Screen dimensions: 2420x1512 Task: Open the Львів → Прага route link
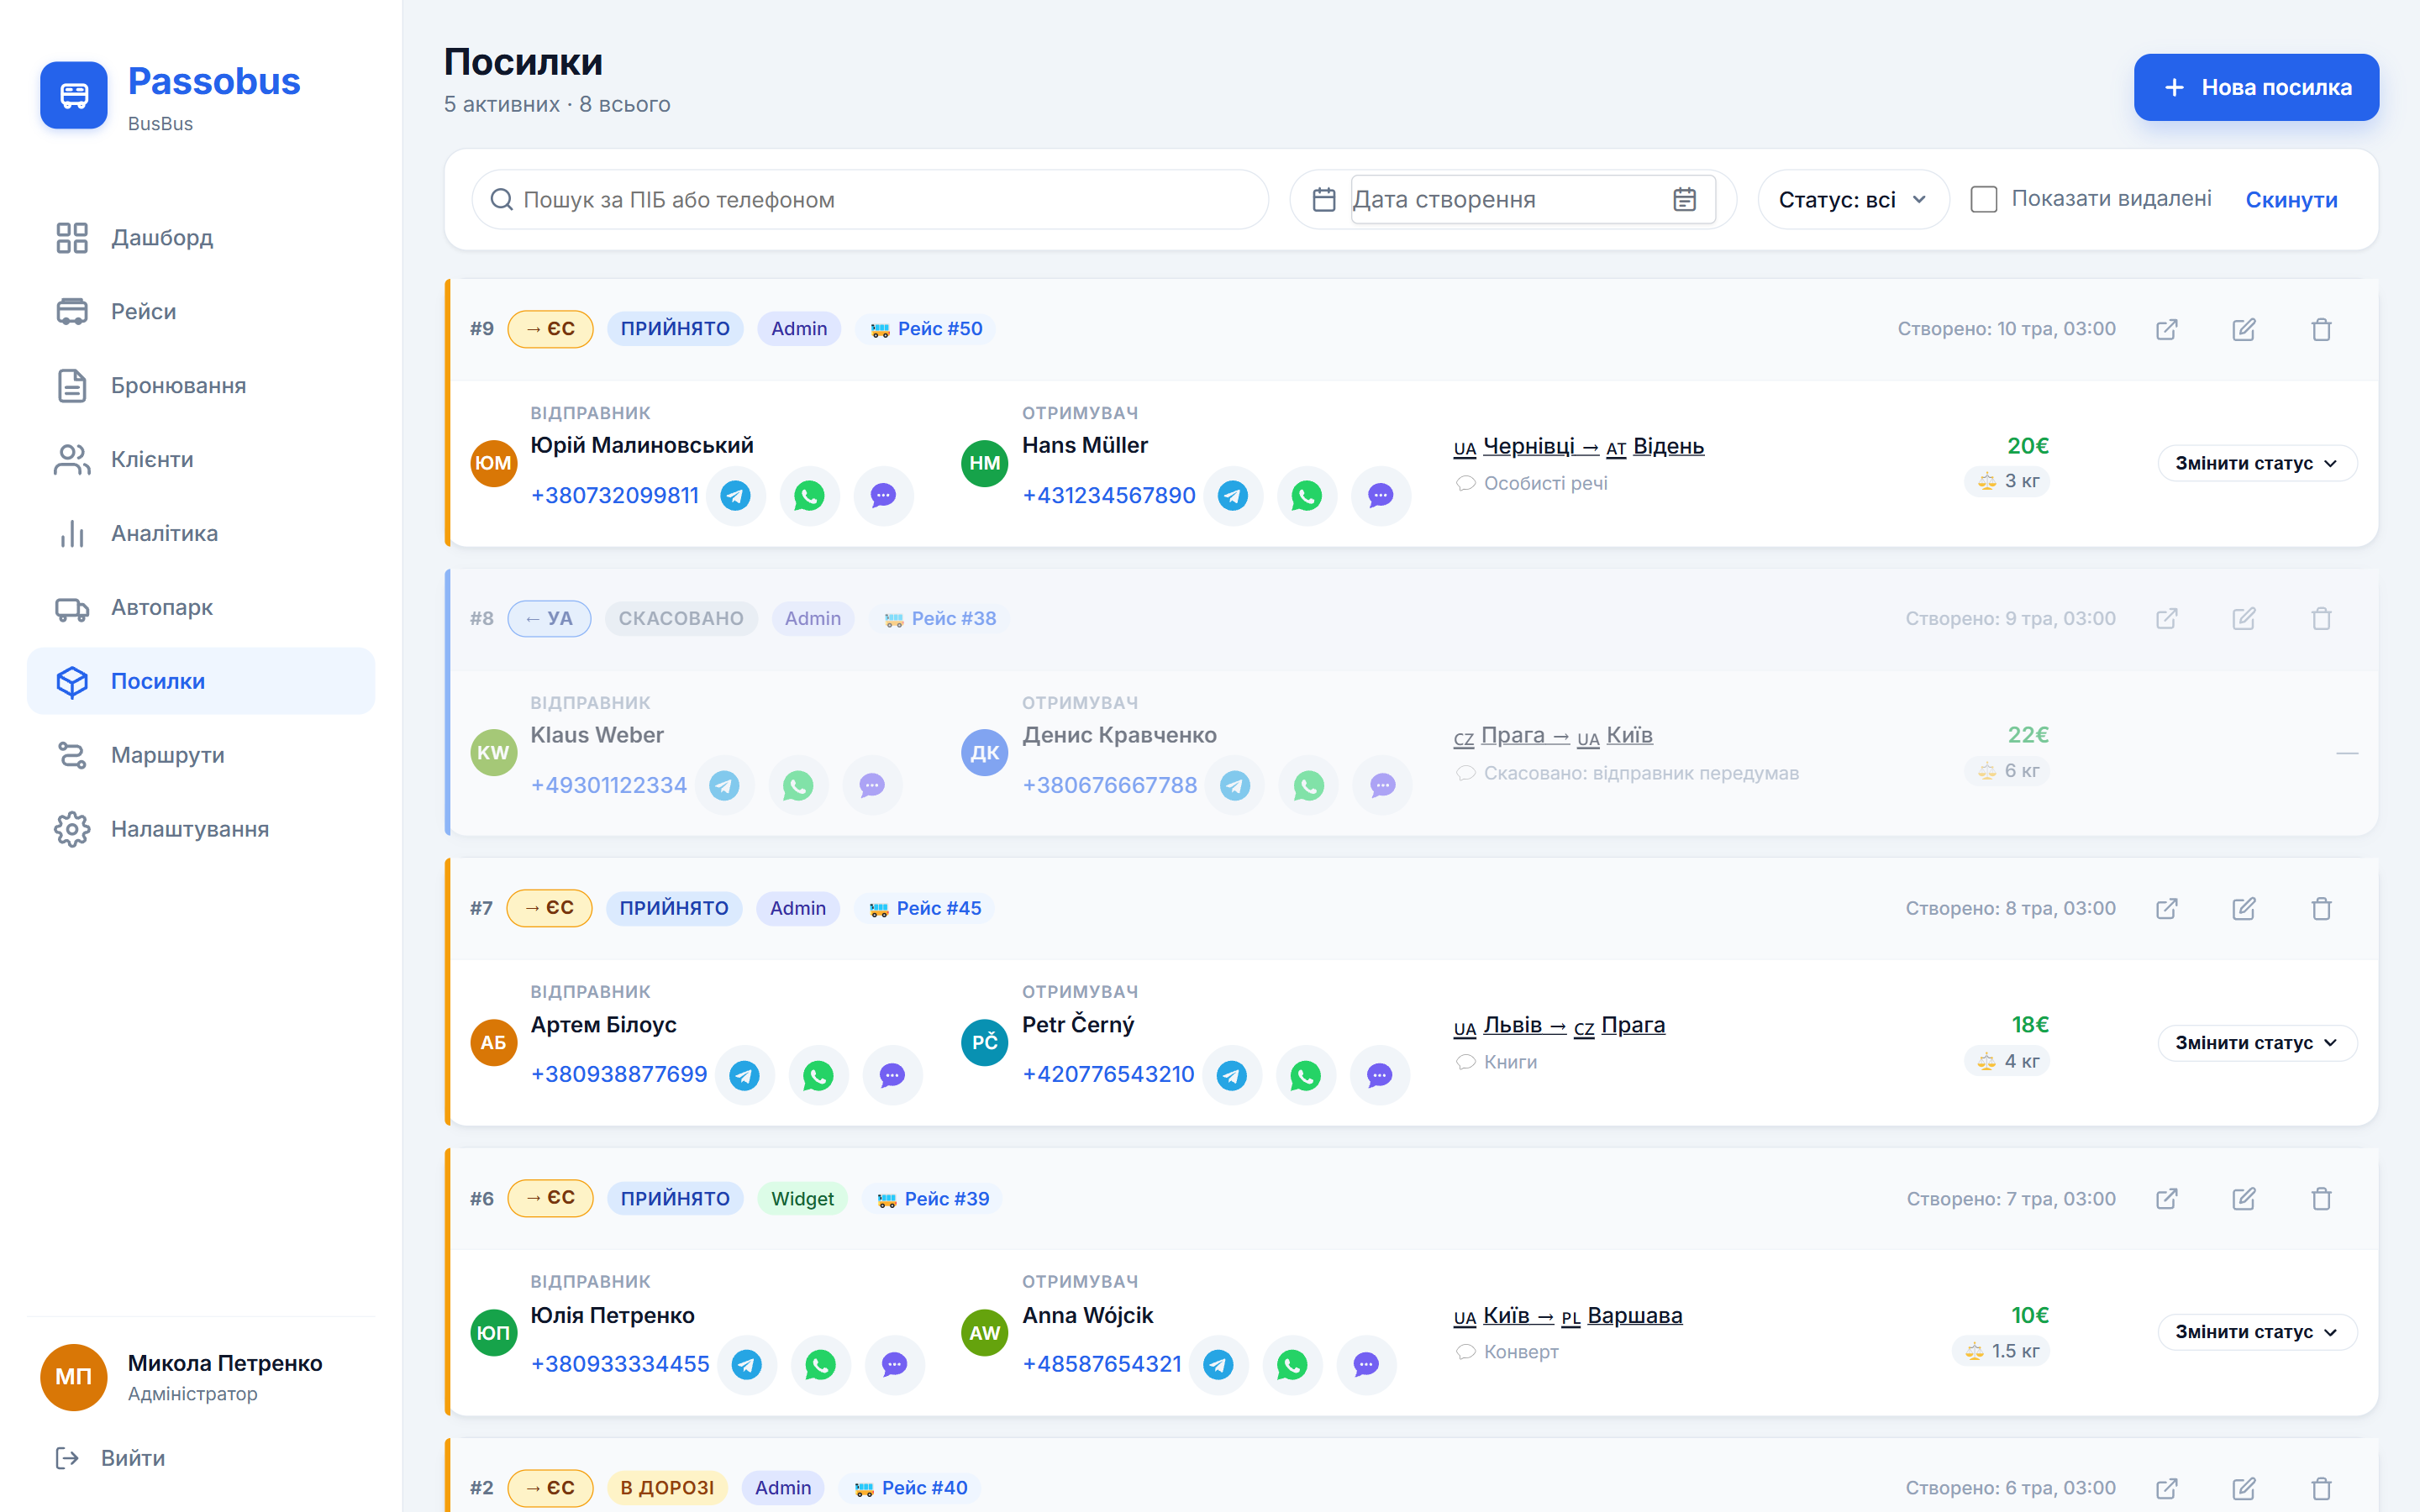coord(1559,1025)
